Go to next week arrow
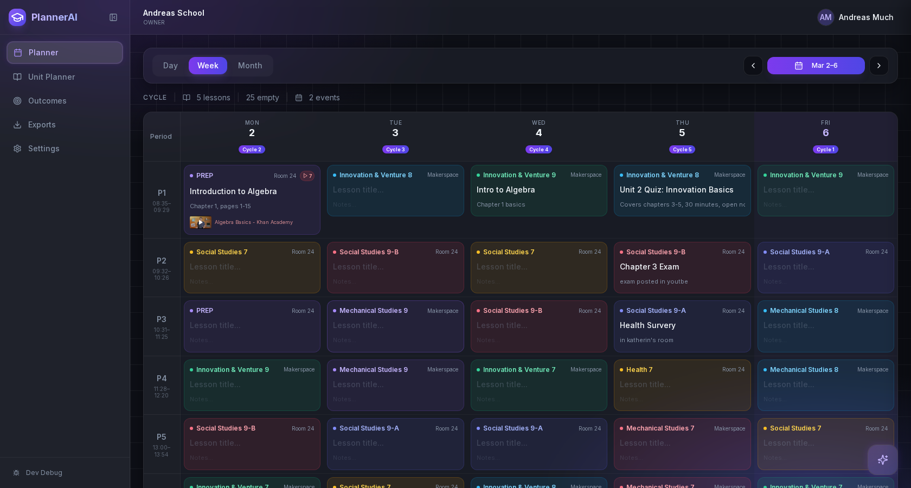911x488 pixels. tap(878, 66)
